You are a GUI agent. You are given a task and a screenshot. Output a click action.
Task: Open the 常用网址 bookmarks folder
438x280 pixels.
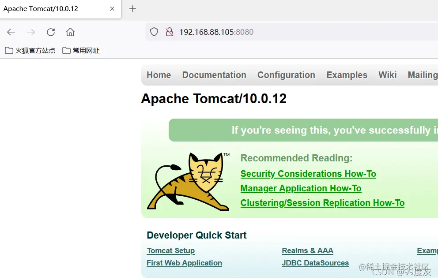pos(81,50)
